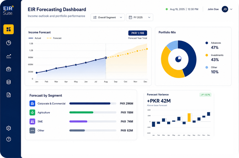Screen dimensions: 239x158
Task: Open the document reports sidebar icon
Action: tap(9, 95)
